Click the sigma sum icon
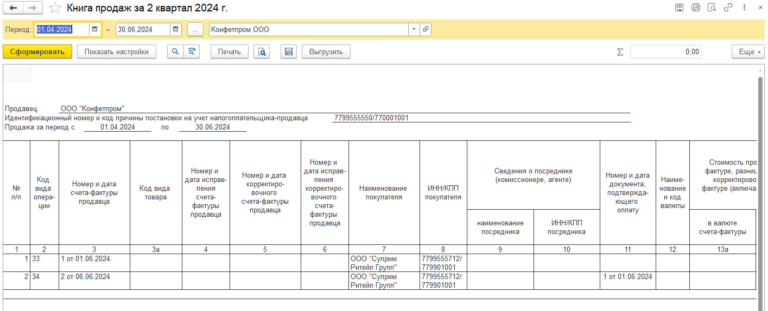This screenshot has height=311, width=768. (620, 52)
